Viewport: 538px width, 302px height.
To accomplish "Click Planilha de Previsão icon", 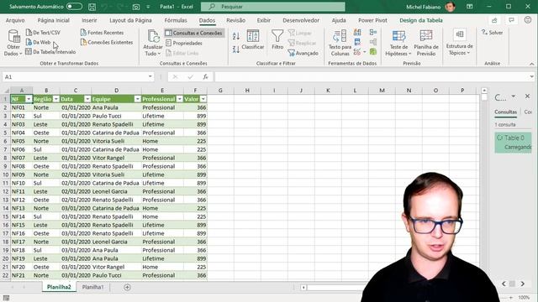I will (x=426, y=43).
